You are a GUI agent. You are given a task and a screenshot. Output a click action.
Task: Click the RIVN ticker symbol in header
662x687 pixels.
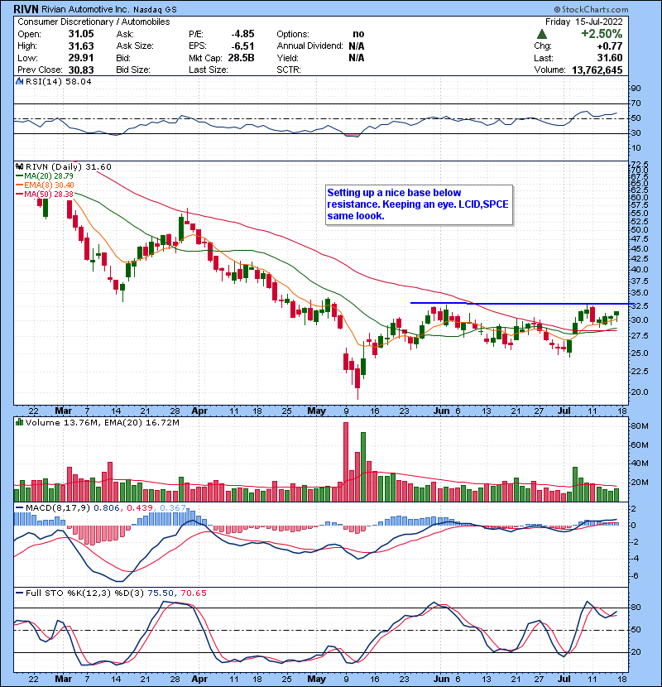26,9
